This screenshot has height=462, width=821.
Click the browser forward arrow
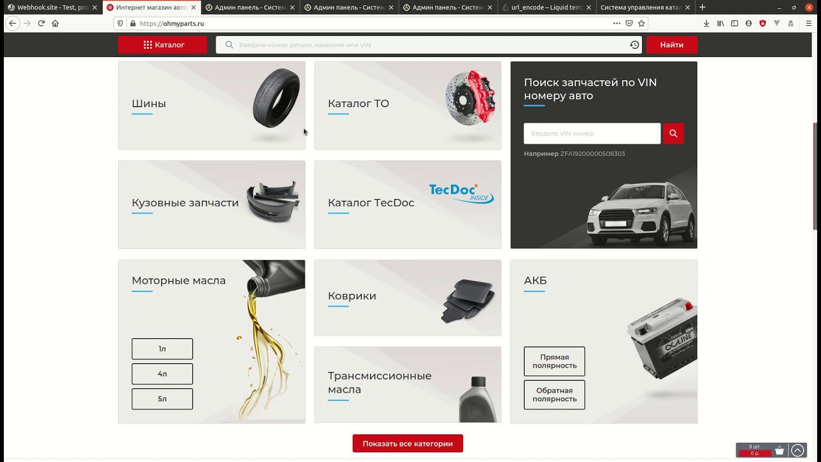point(27,23)
